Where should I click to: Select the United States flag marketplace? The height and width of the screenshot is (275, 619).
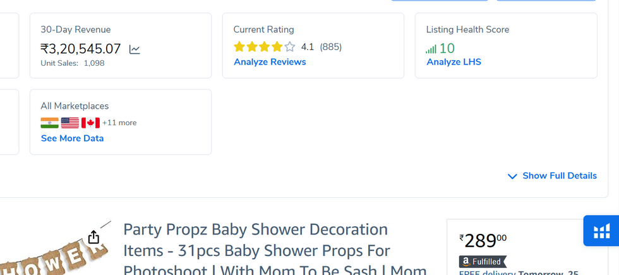click(x=70, y=123)
